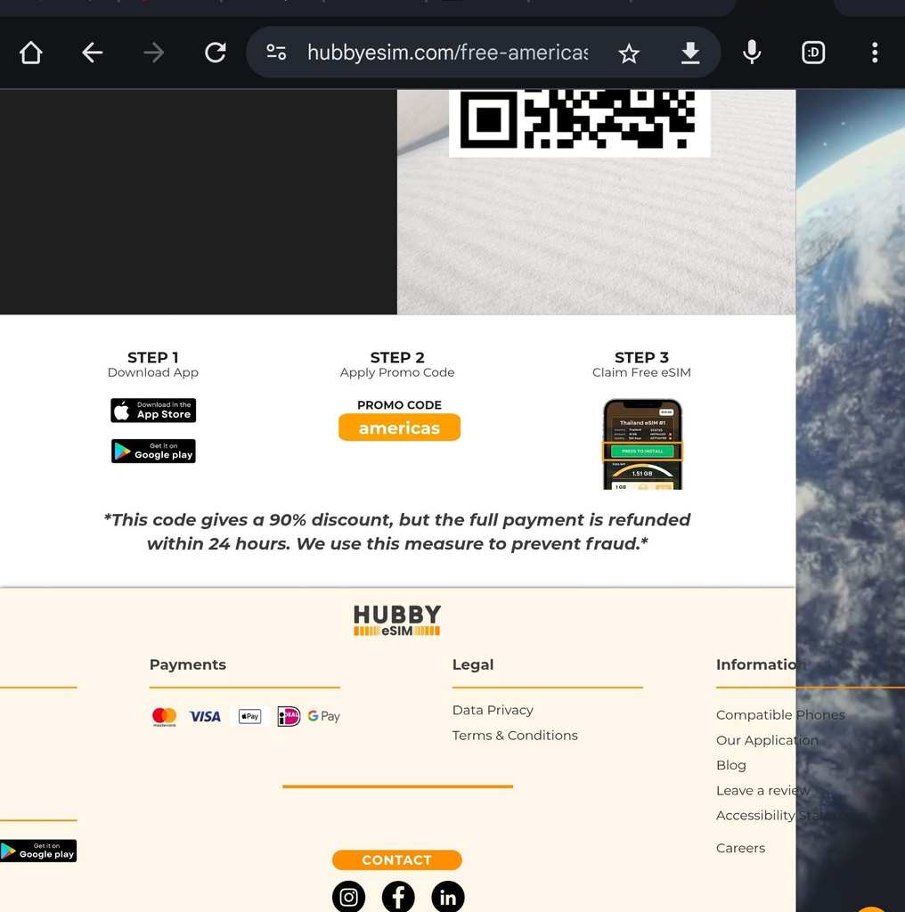
Task: Click the Information heading
Action: pyautogui.click(x=761, y=664)
